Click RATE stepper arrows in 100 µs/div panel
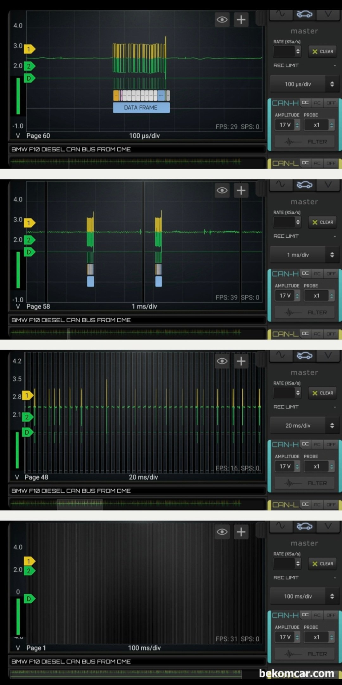 (x=298, y=51)
